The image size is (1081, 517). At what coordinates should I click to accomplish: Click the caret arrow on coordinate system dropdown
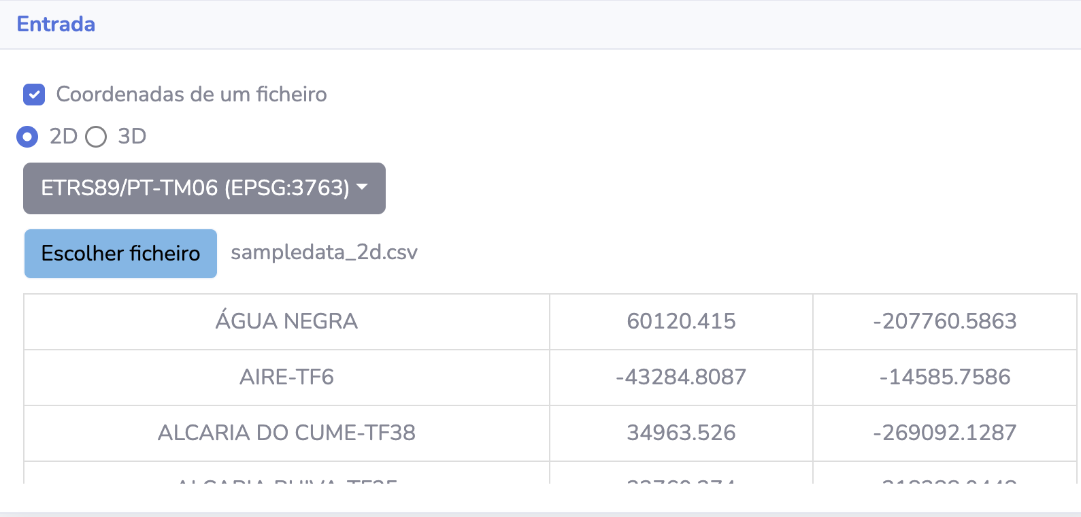(x=362, y=187)
